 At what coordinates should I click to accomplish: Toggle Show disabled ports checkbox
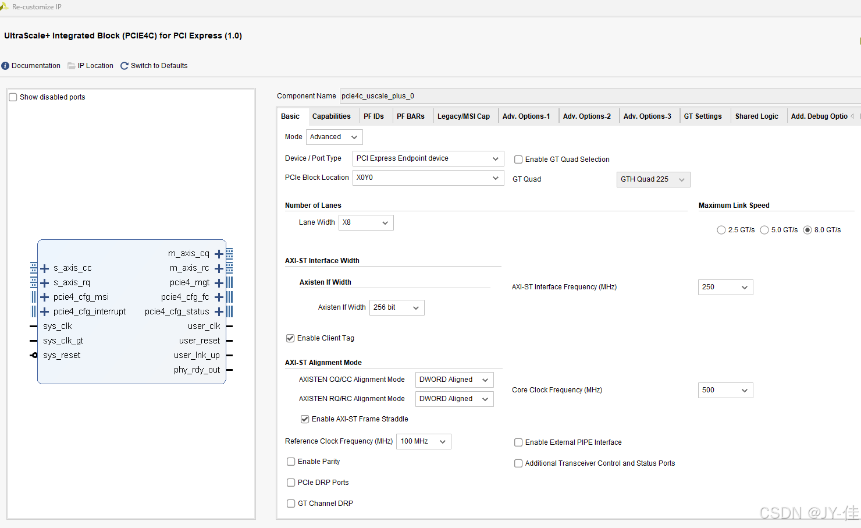coord(13,97)
